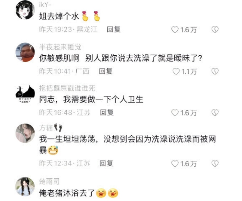Like the comment by ikY-

(175, 30)
